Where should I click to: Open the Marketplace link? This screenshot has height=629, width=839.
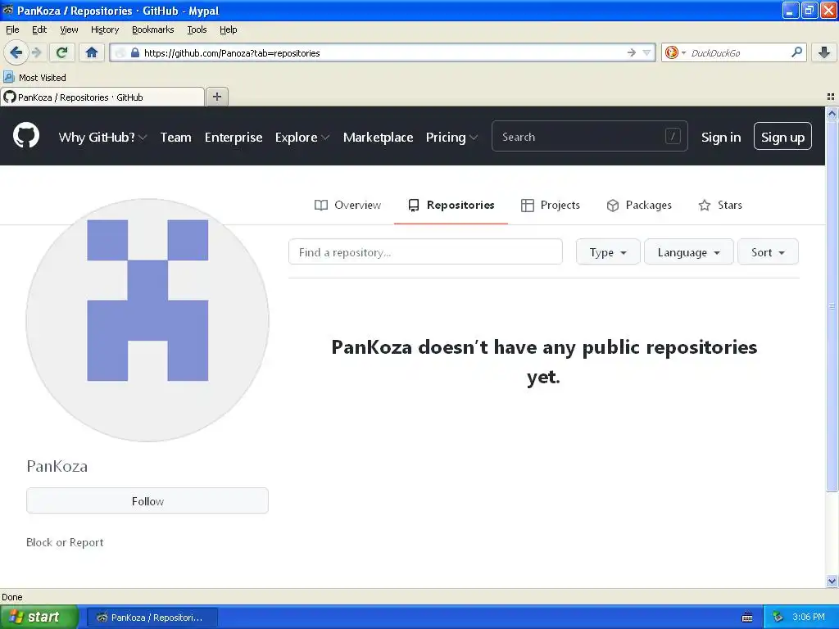tap(378, 138)
